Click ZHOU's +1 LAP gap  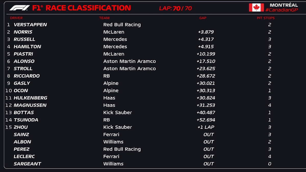206,127
